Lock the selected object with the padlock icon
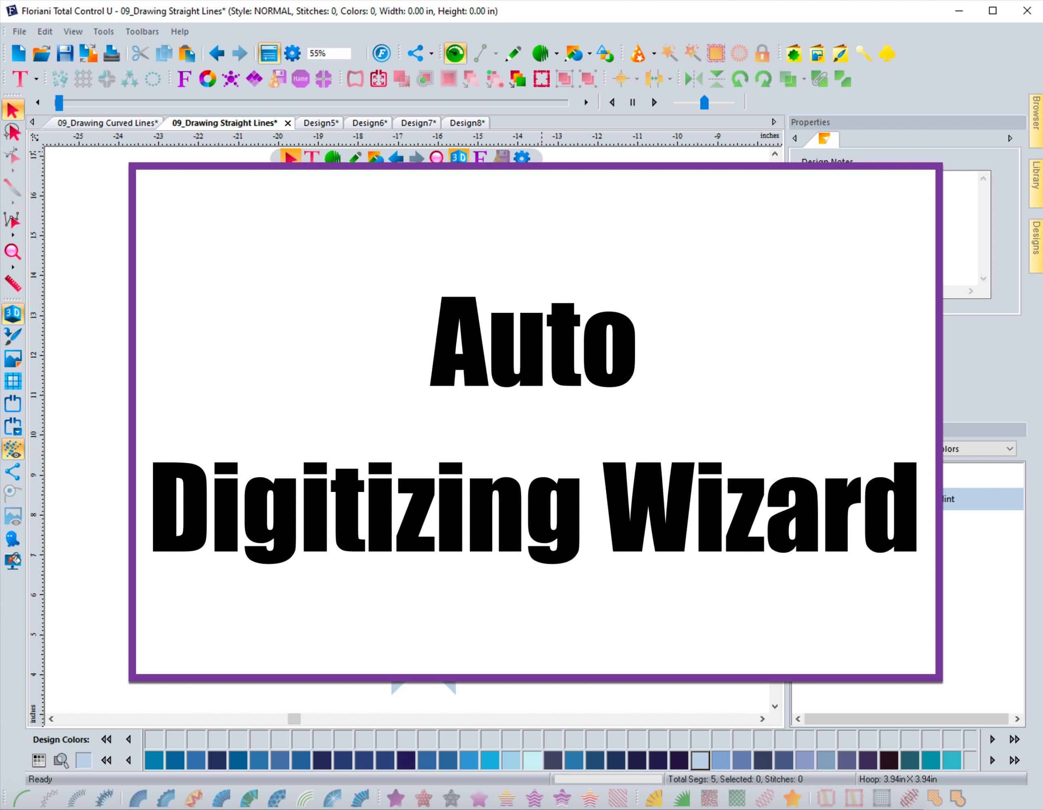Image resolution: width=1043 pixels, height=810 pixels. pyautogui.click(x=762, y=54)
